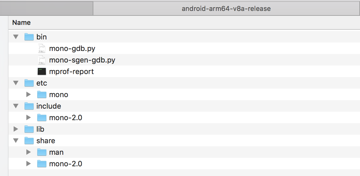Click the etc folder icon

click(x=29, y=83)
